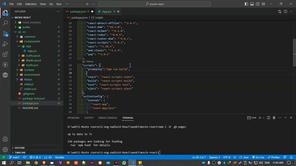Click the movie-react command center search box
Viewport: 296px width, 166px height.
pos(154,4)
